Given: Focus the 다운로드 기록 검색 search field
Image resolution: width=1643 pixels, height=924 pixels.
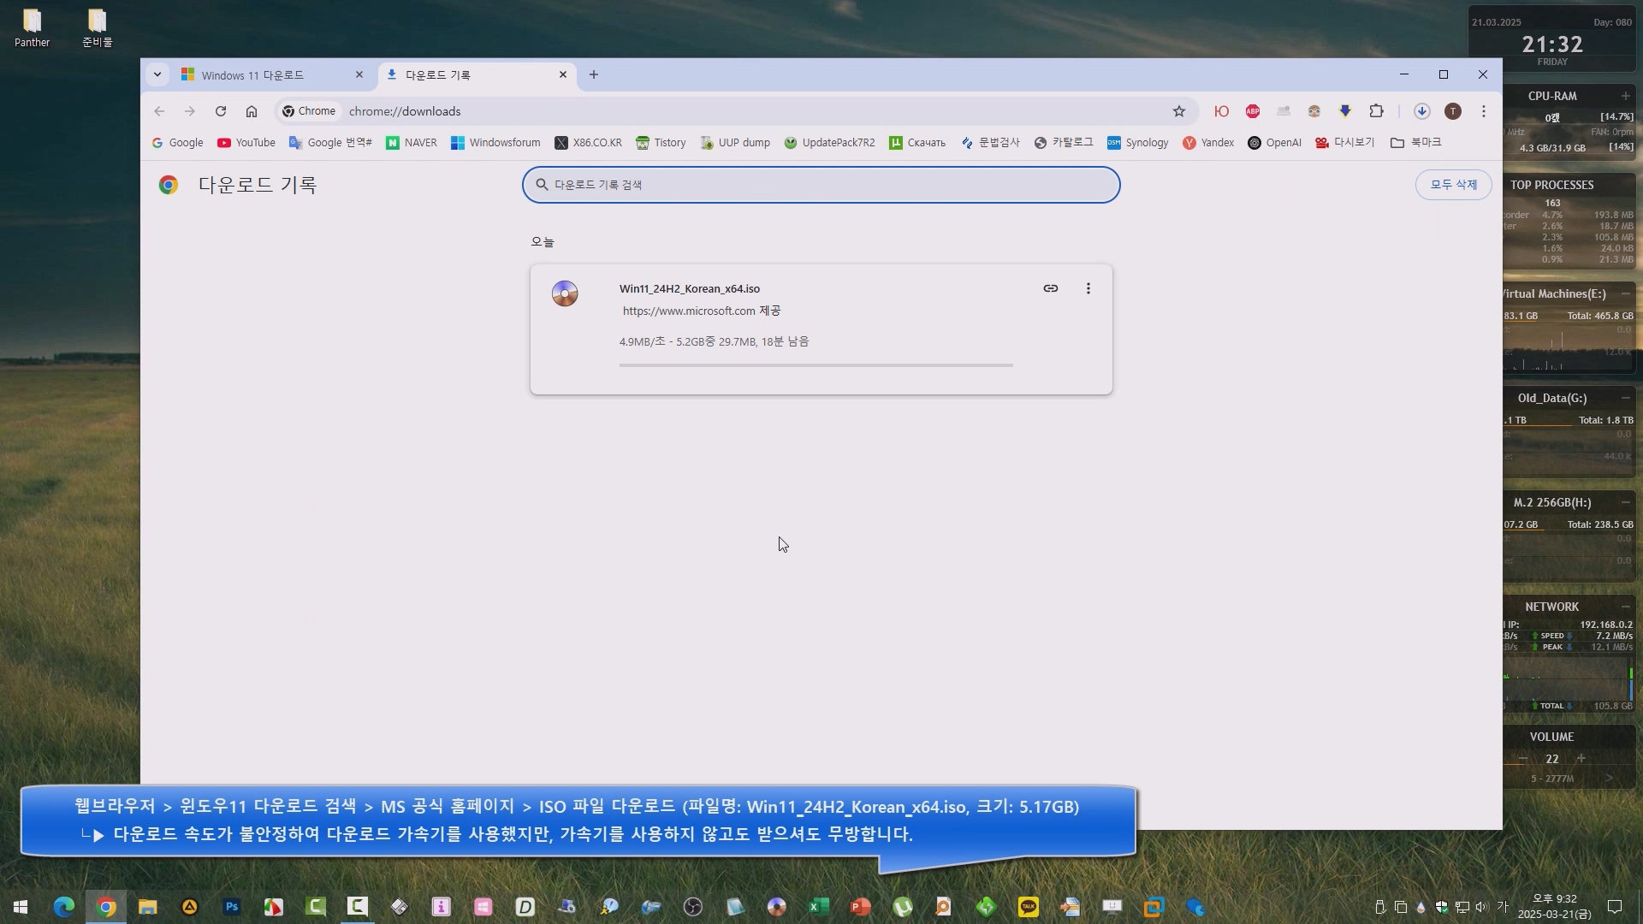Looking at the screenshot, I should tap(821, 185).
